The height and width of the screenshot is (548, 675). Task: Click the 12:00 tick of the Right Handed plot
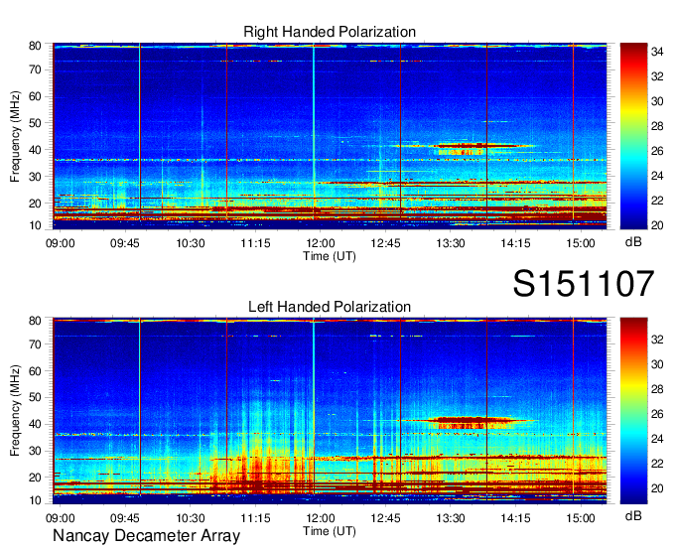(321, 243)
